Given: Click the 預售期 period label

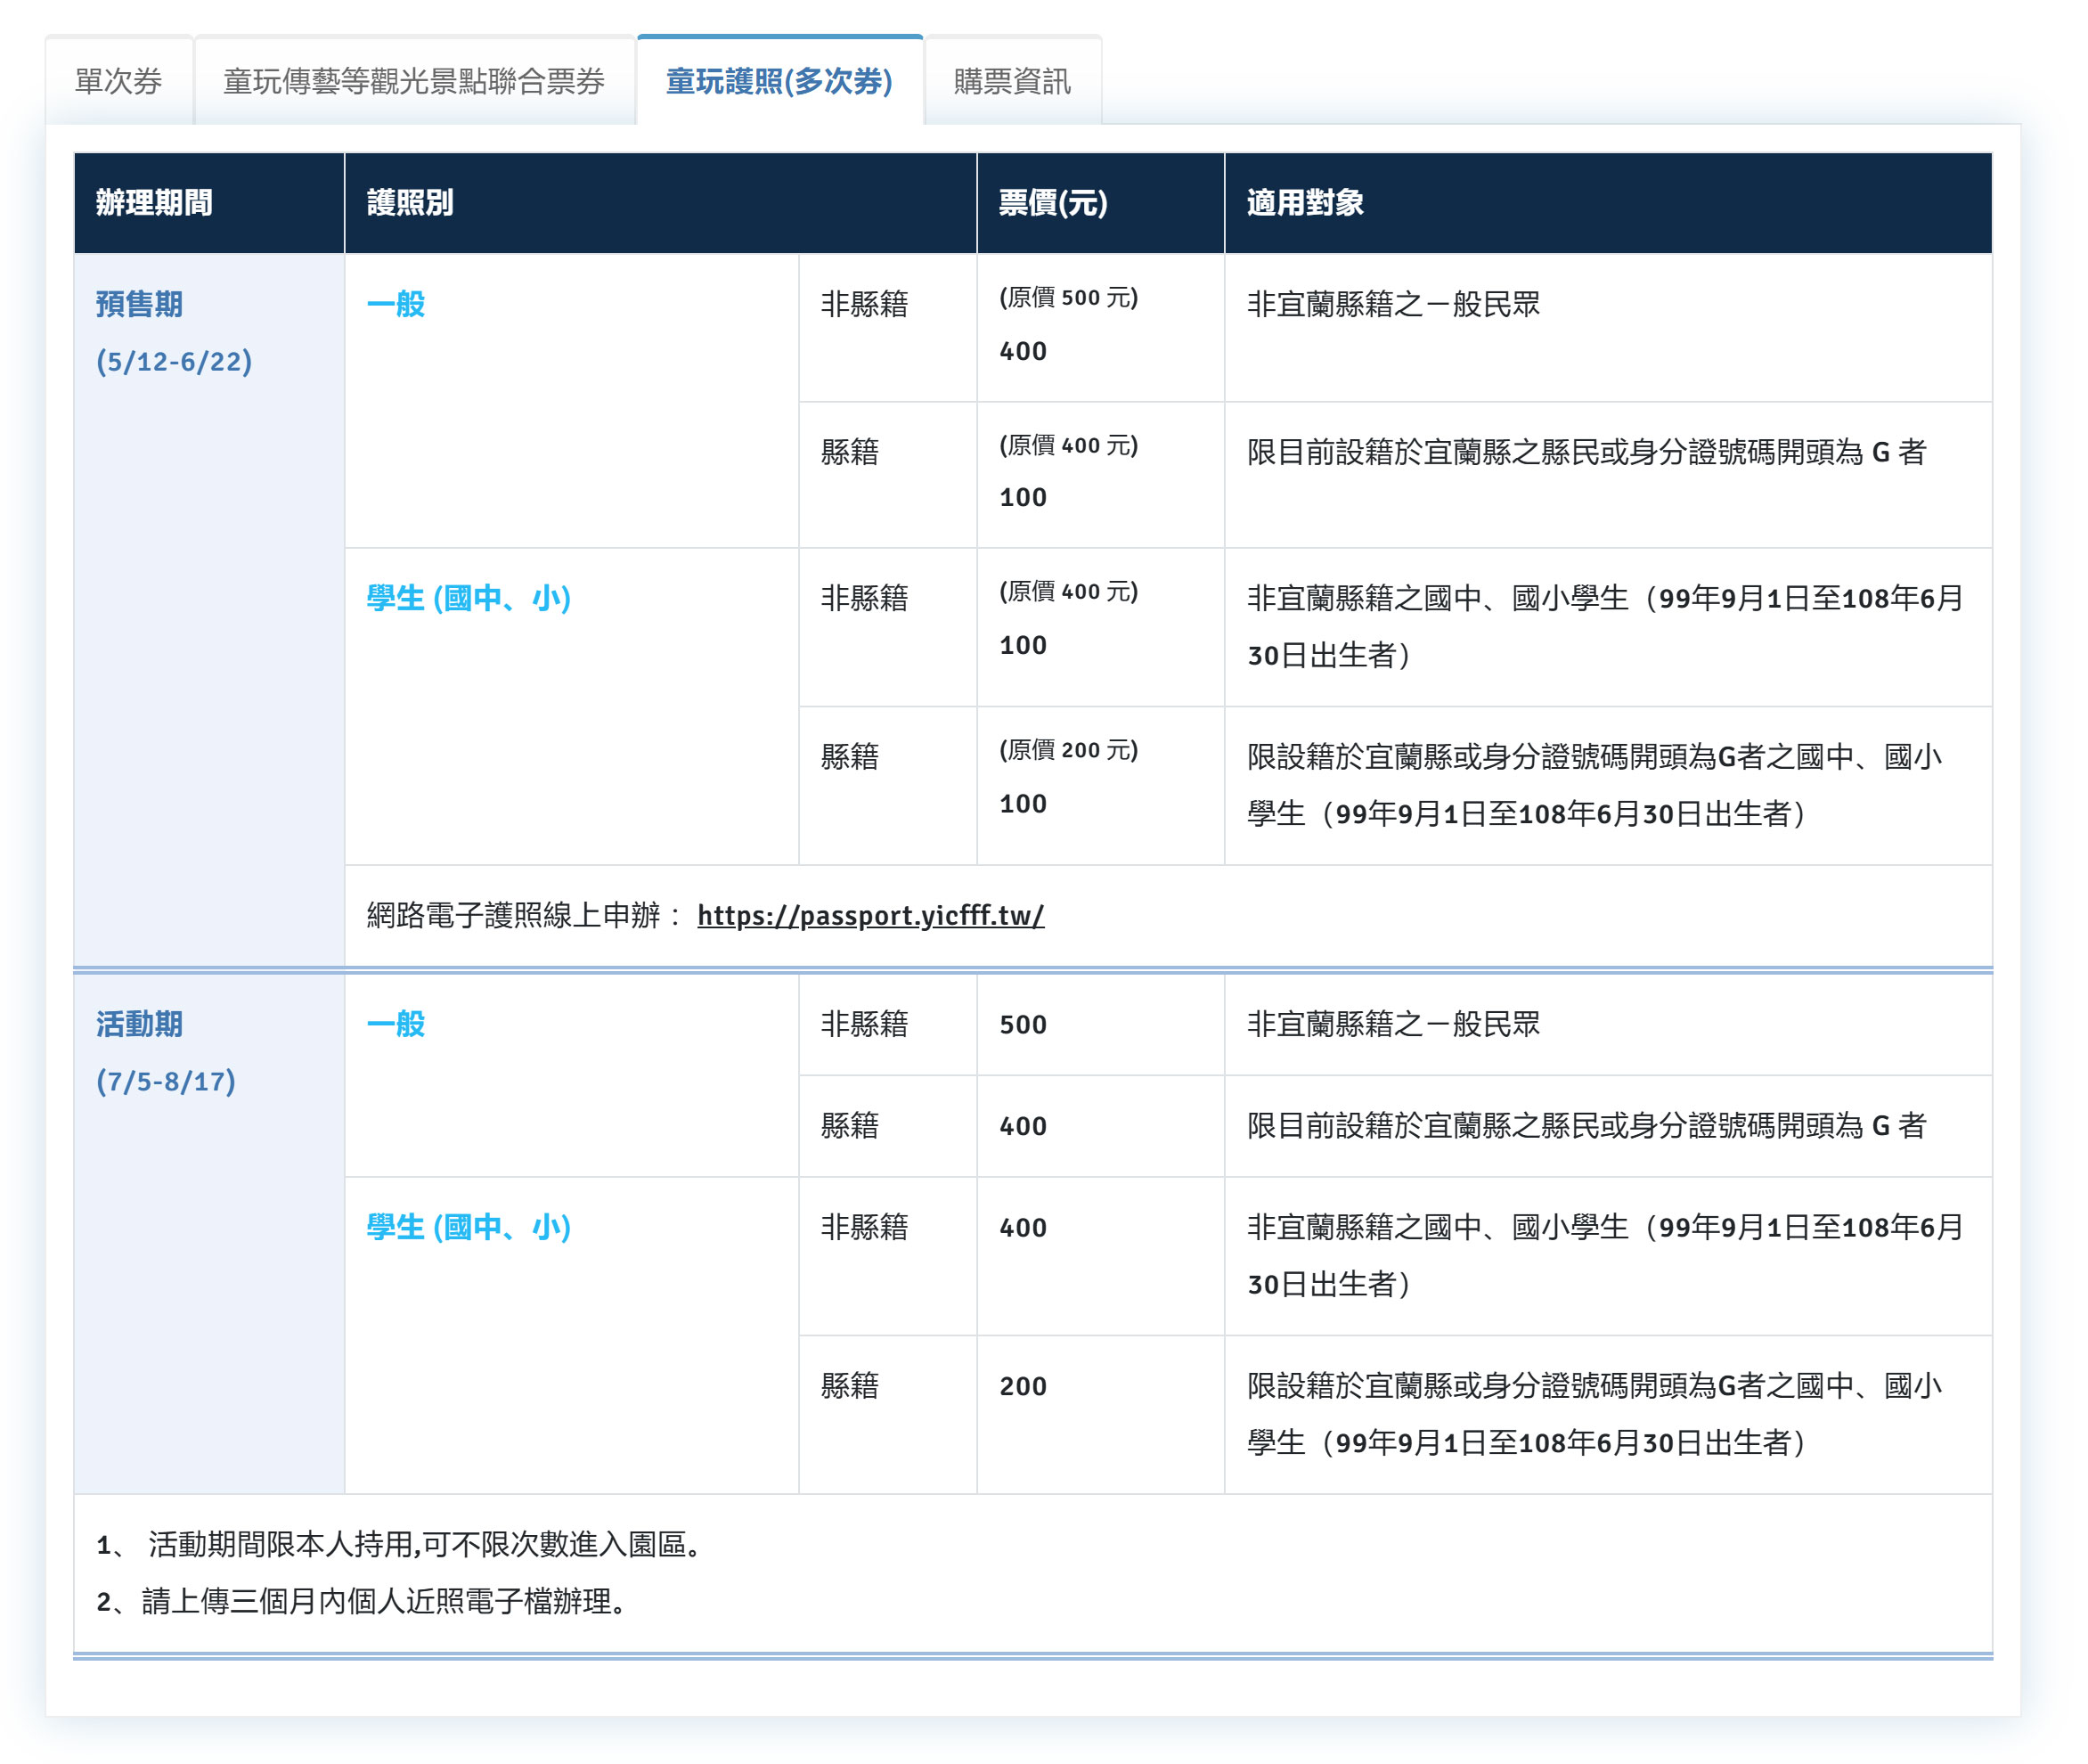Looking at the screenshot, I should click(x=139, y=304).
